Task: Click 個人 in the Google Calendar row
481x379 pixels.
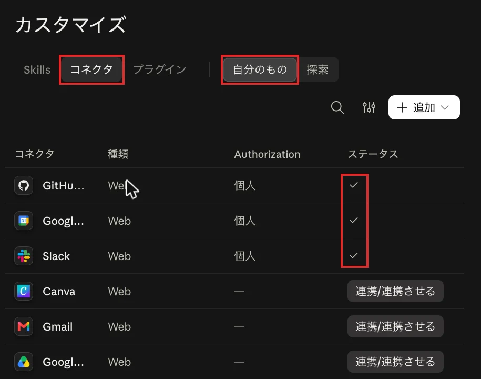Action: click(244, 221)
